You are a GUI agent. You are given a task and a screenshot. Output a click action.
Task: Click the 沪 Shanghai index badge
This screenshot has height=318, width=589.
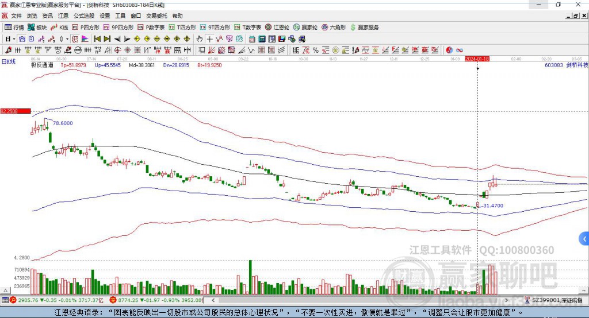click(x=13, y=300)
